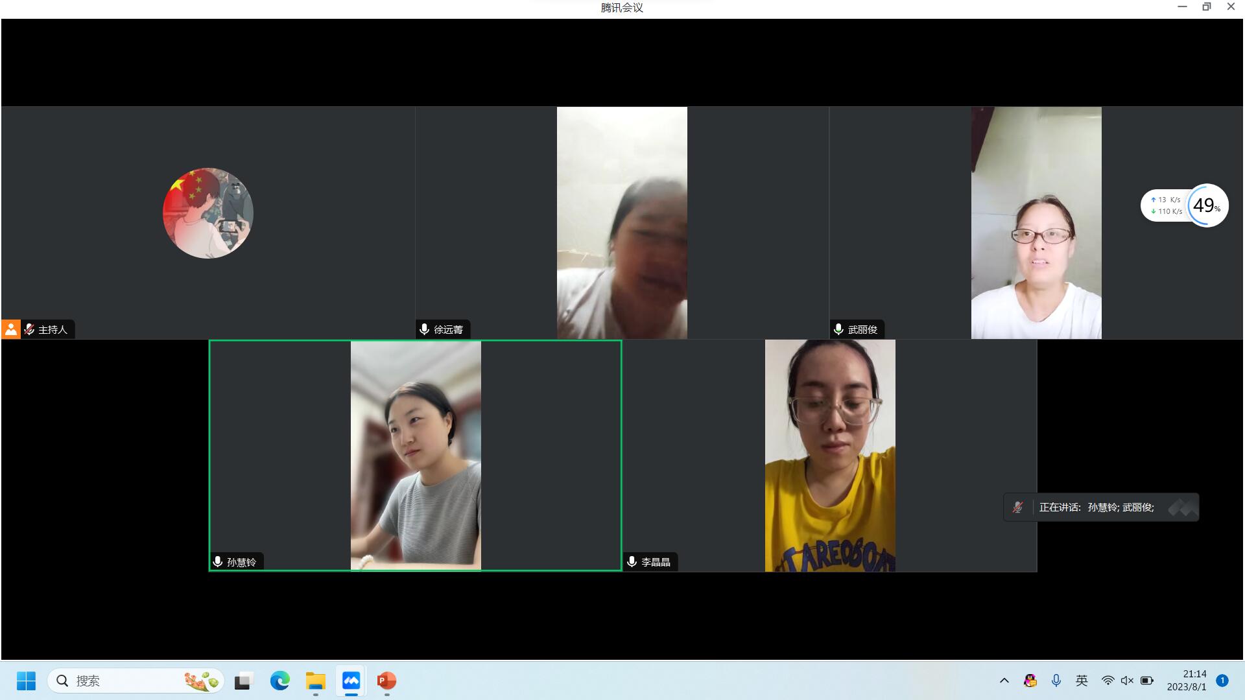Open the Windows Start menu
Image resolution: width=1245 pixels, height=700 pixels.
tap(26, 681)
